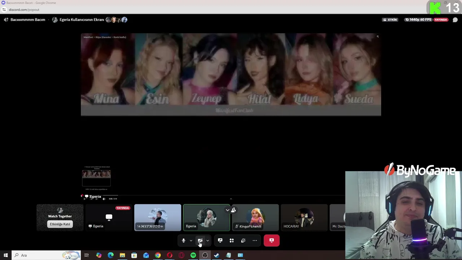This screenshot has height=260, width=462.
Task: Select the HOCARIA1 participant tile
Action: (x=304, y=217)
